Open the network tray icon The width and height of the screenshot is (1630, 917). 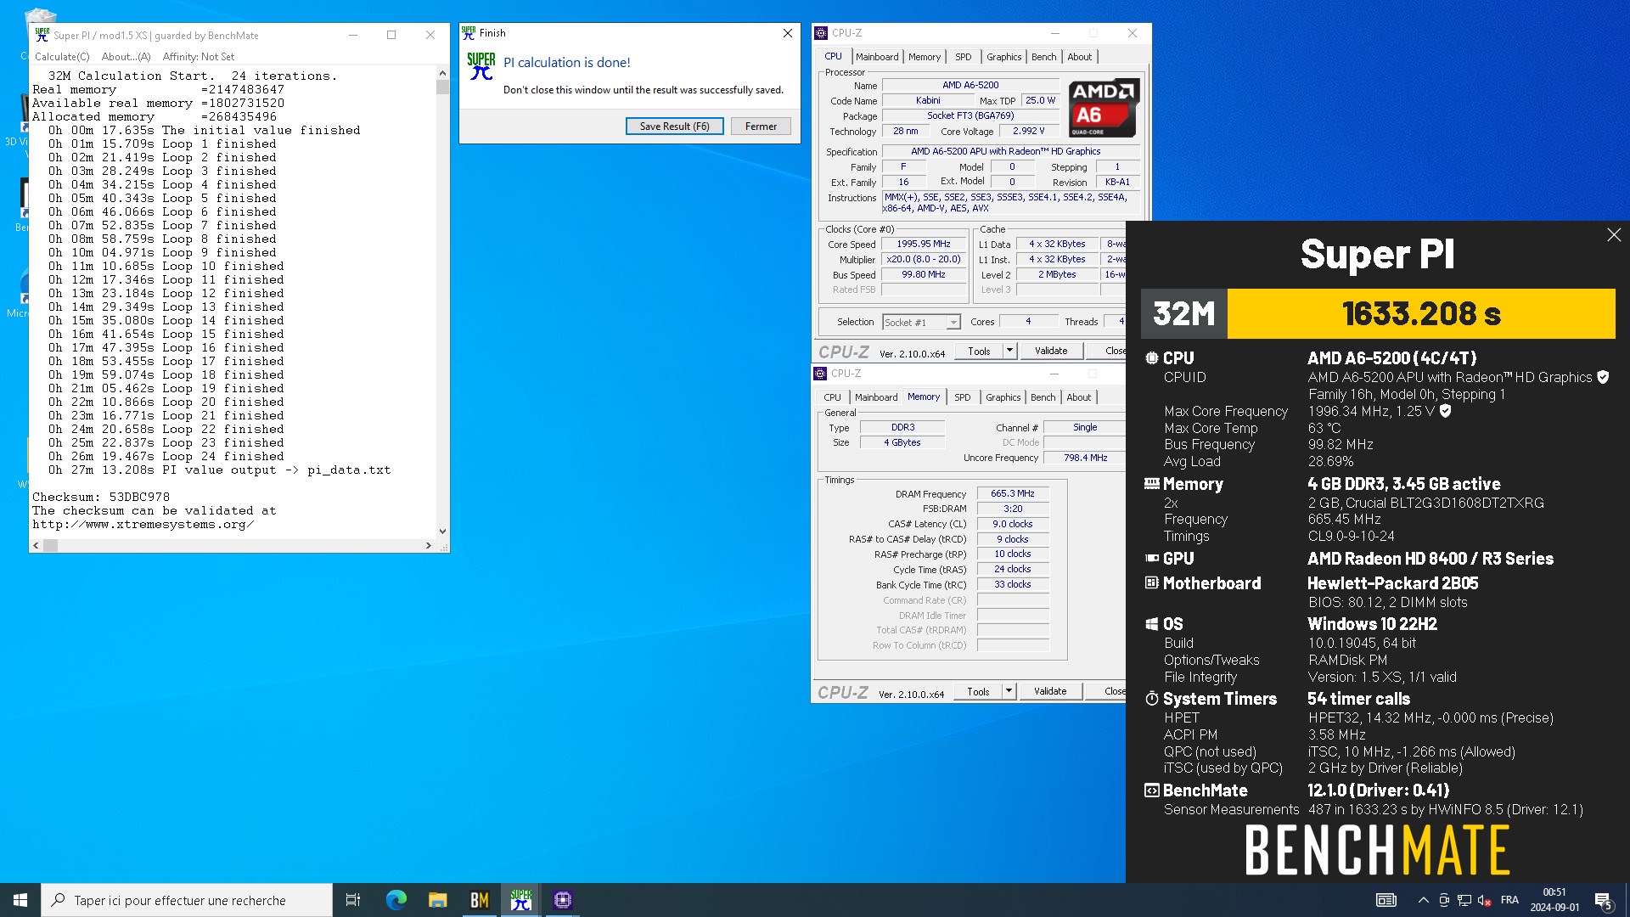tap(1464, 900)
